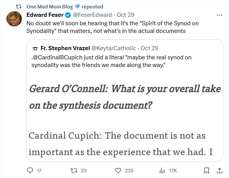Click the Oct 29 date in quoted tweet
This screenshot has height=178, width=229.
tap(149, 48)
